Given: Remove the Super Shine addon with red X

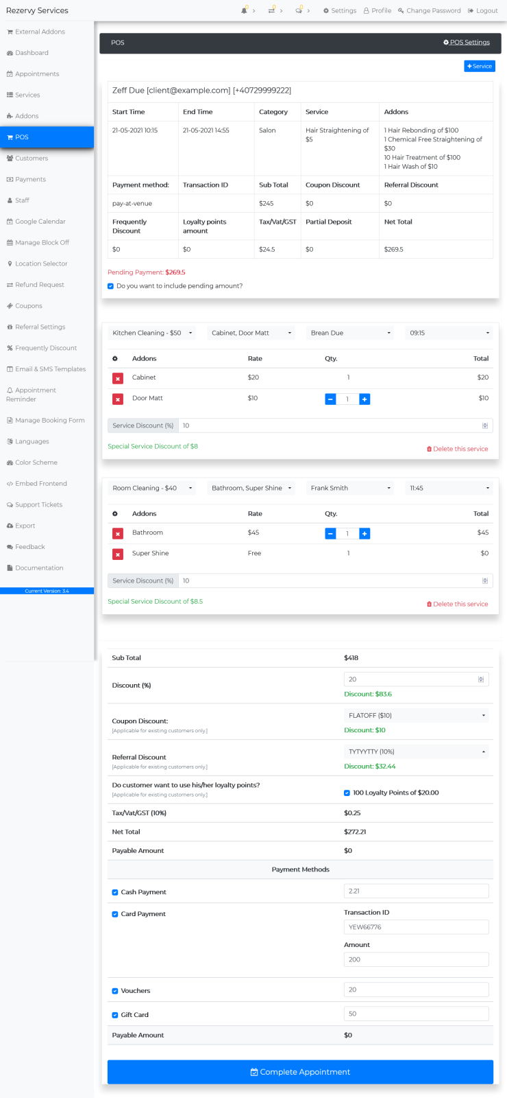Looking at the screenshot, I should click(118, 554).
